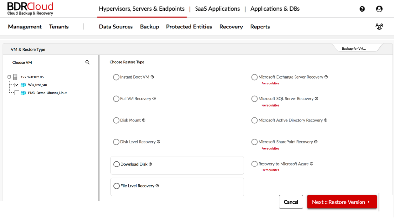Collapse the 192.168.102.85 host tree node
This screenshot has height=221, width=394.
(x=9, y=77)
